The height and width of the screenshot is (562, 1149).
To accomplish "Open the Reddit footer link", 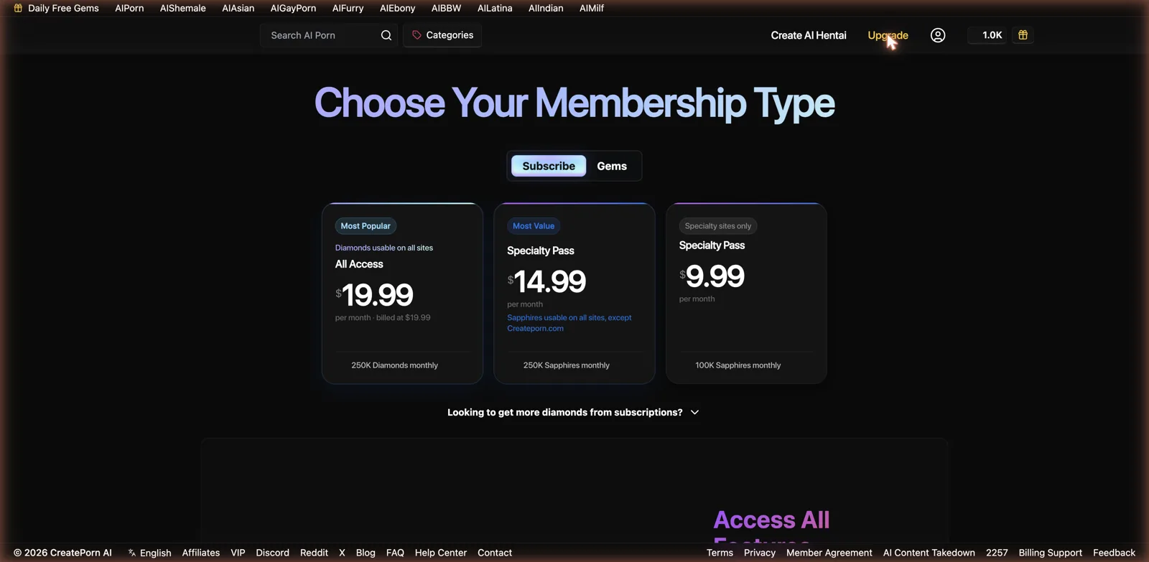I will [x=314, y=553].
